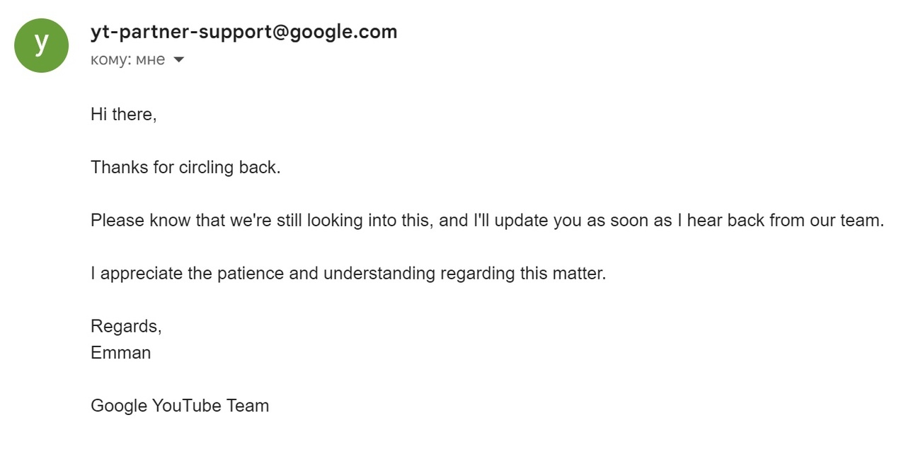The image size is (906, 449).
Task: Click the signature name "Emman"
Action: tap(121, 353)
